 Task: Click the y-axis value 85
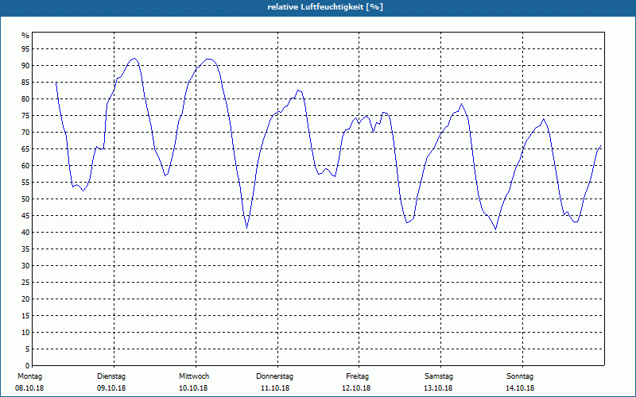tap(25, 83)
